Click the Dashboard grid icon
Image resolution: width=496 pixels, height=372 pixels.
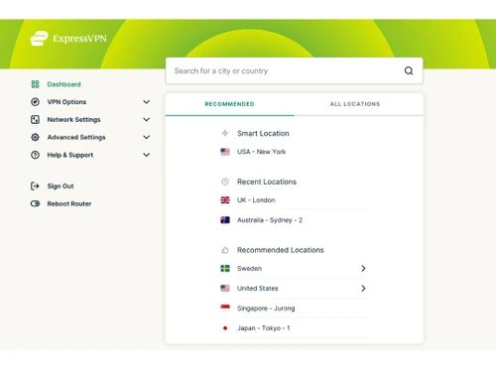[x=35, y=84]
